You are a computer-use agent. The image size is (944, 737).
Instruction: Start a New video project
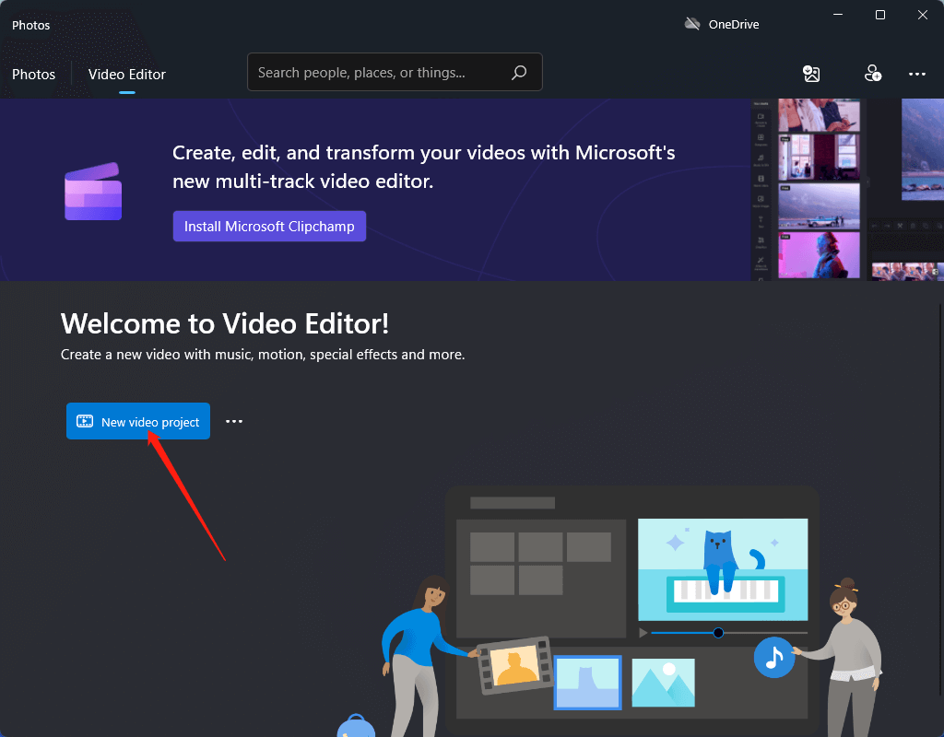[x=138, y=421]
